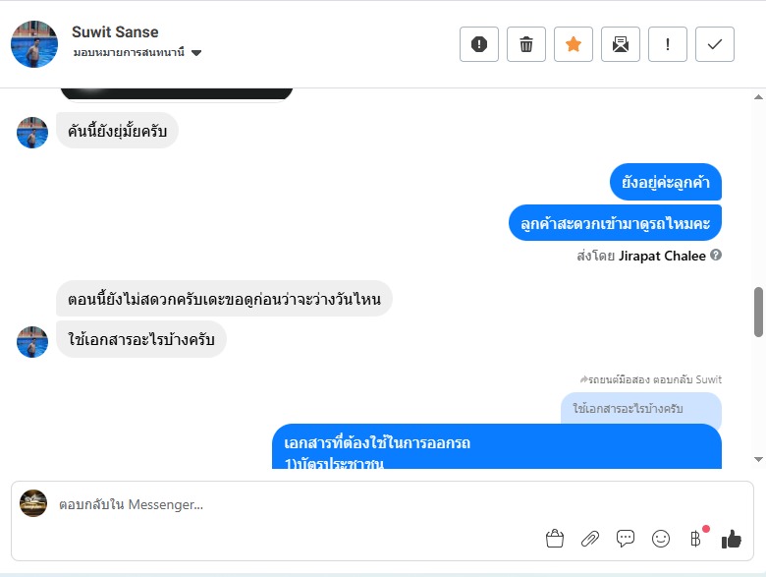Expand the assign conversation dropdown arrow
Screen dimensions: 766x577
click(x=196, y=53)
